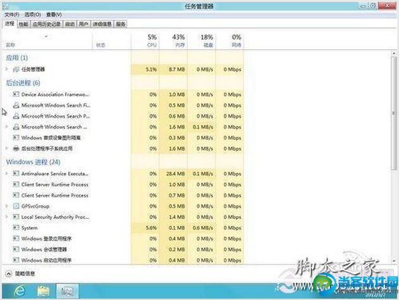
Task: Click the Microsoft Windows Search P... process icon
Action: [16, 116]
